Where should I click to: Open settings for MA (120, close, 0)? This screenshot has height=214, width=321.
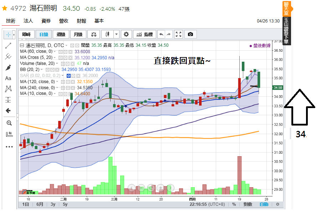tap(68, 82)
